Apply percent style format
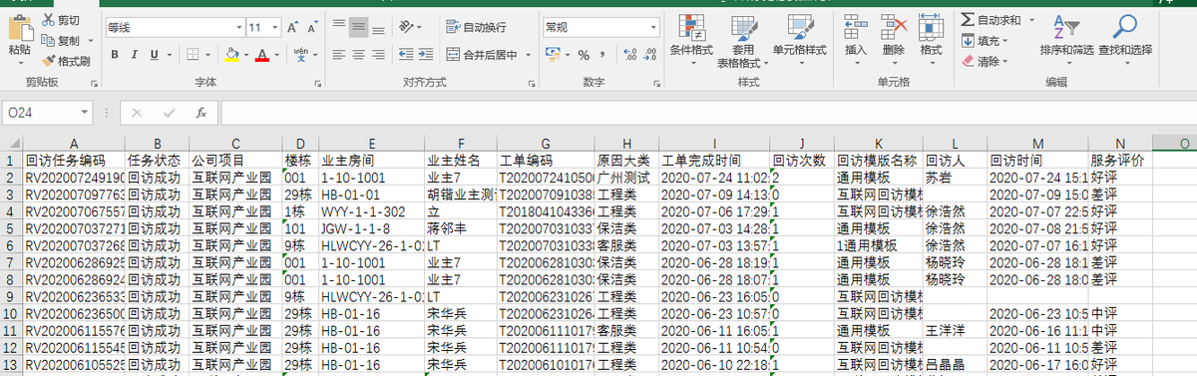The image size is (1197, 376). point(584,54)
